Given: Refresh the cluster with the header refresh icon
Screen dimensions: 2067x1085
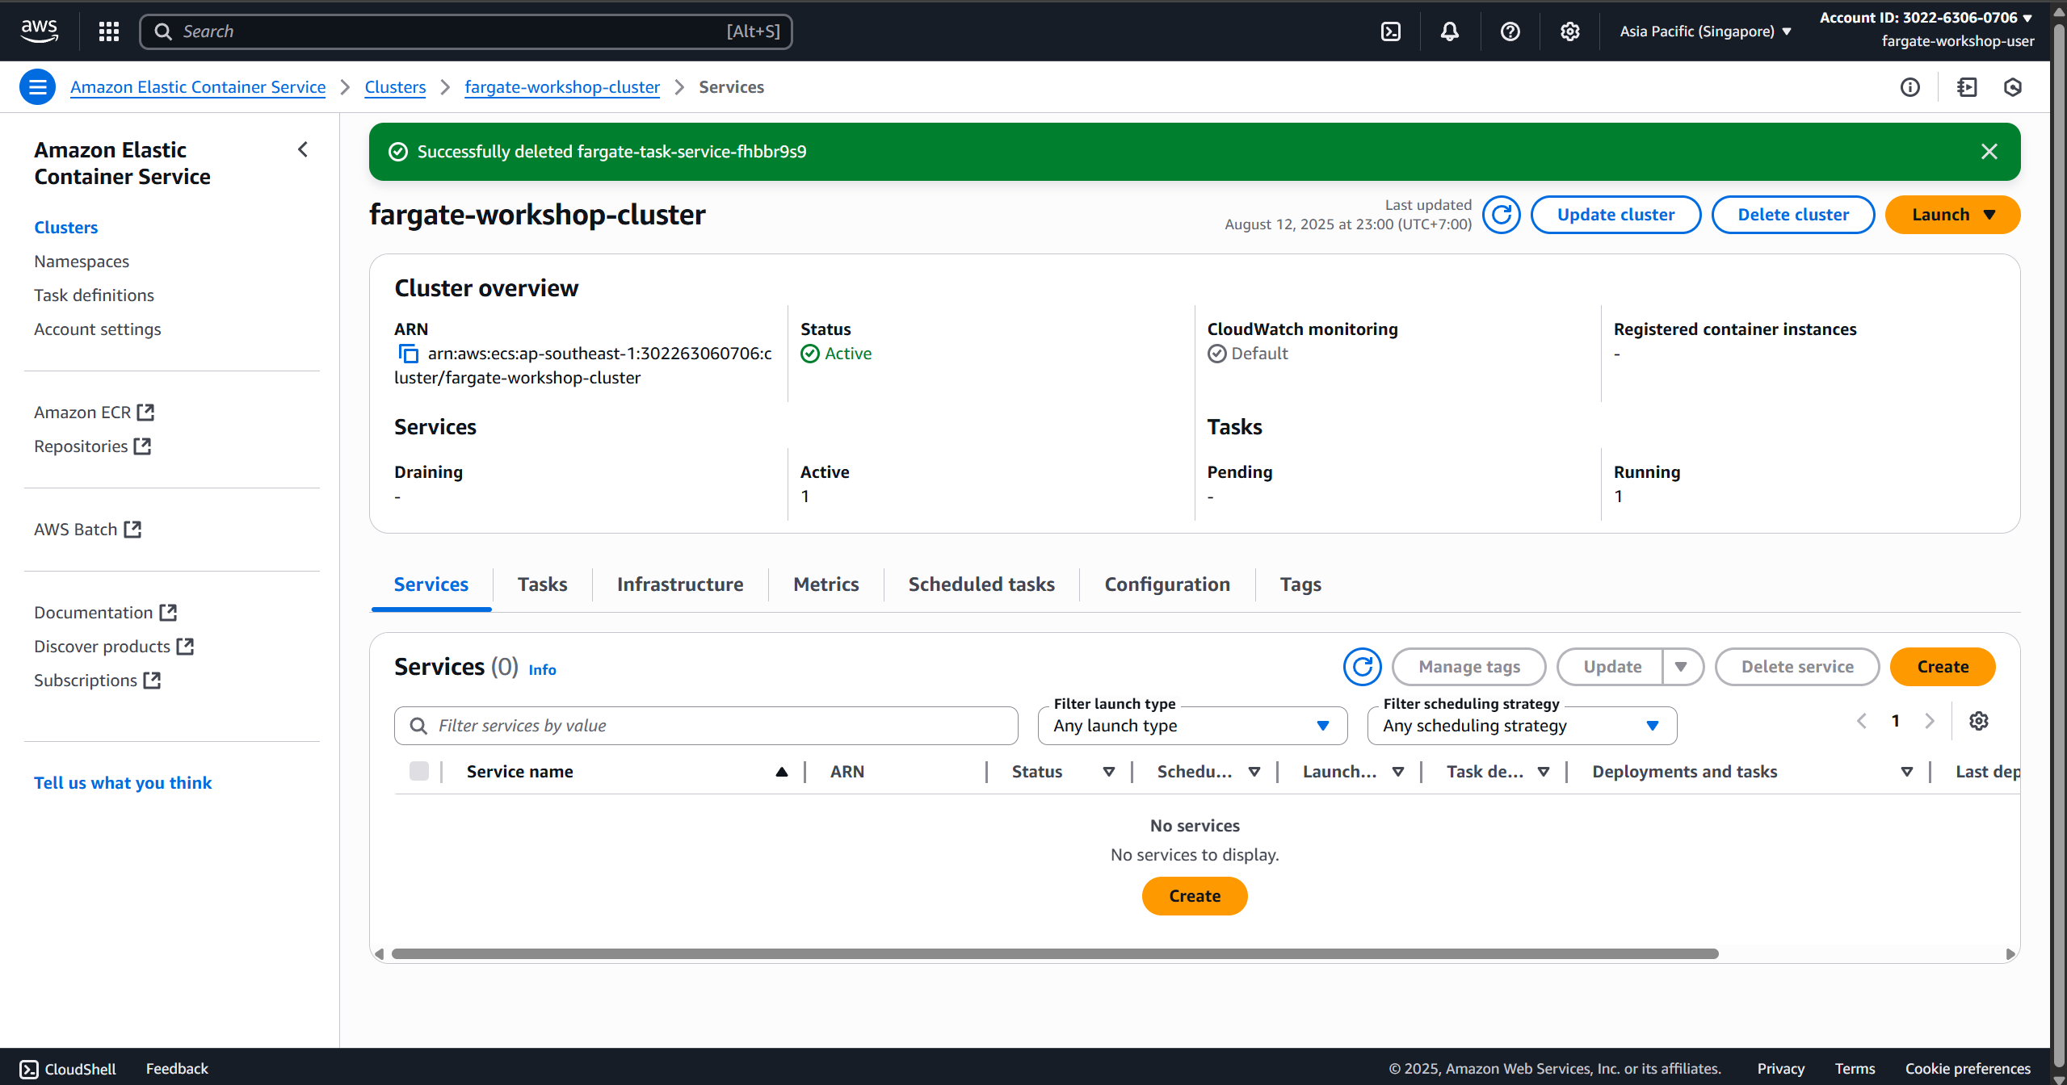Looking at the screenshot, I should point(1502,215).
